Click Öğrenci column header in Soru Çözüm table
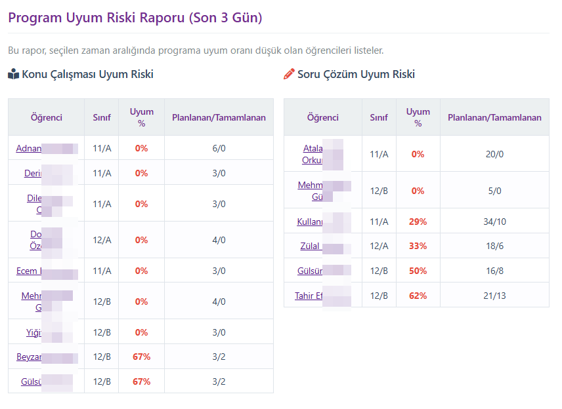Image resolution: width=562 pixels, height=409 pixels. point(322,118)
